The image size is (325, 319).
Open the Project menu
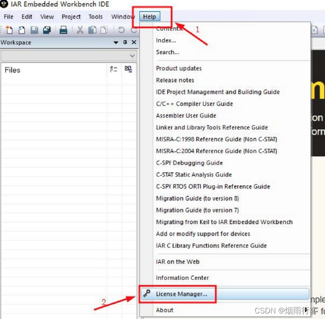pos(71,17)
